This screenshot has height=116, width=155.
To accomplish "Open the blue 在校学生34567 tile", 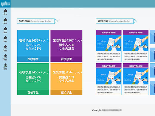I will click(x=33, y=46).
